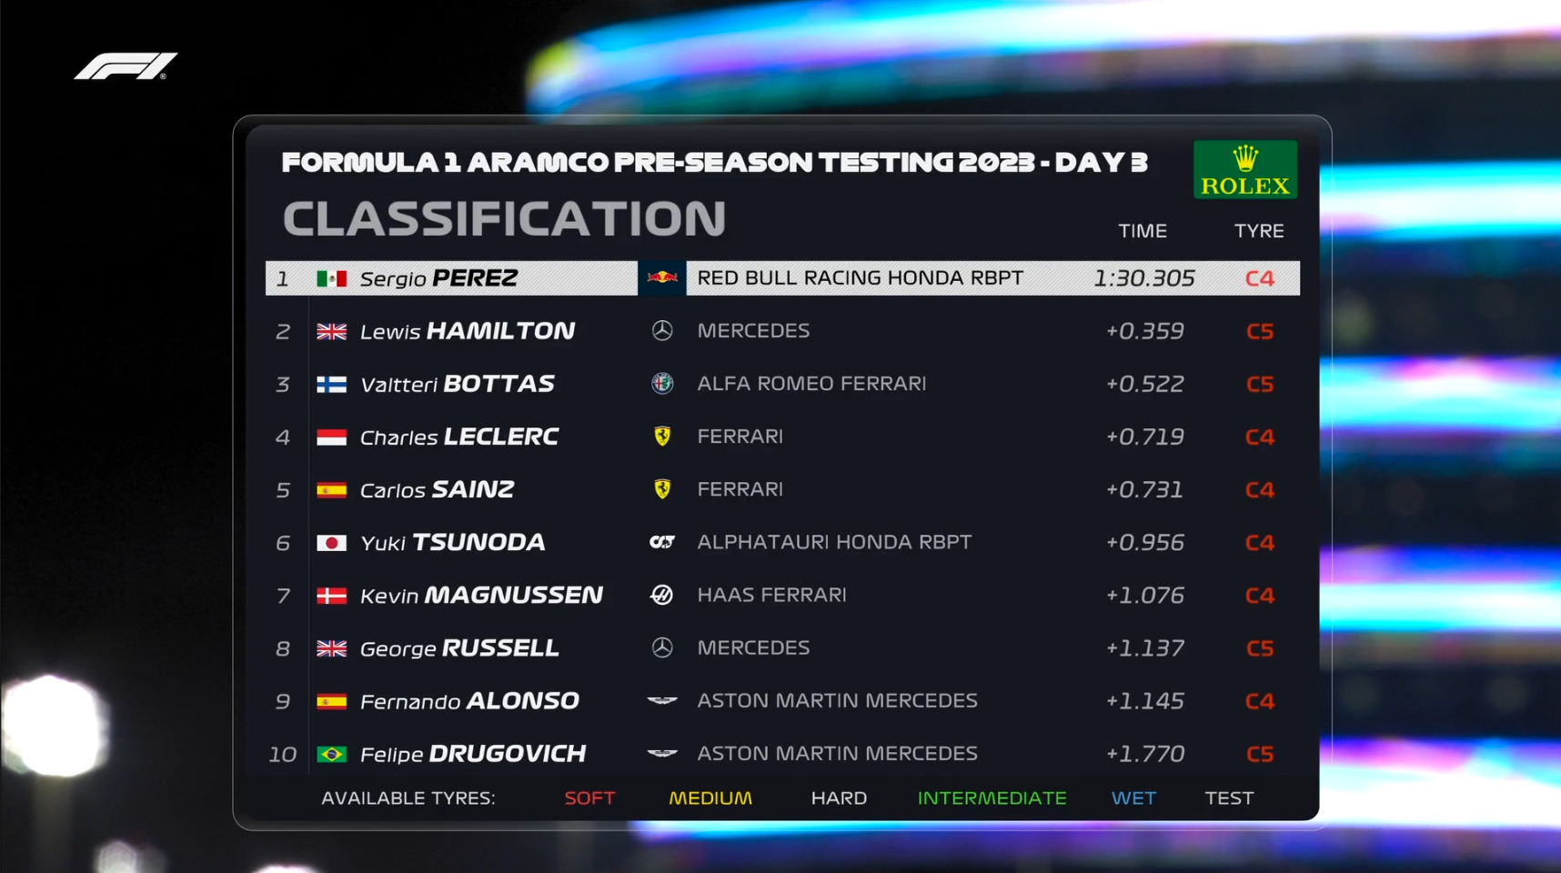1561x873 pixels.
Task: Click George Russell's C5 tyre indicator
Action: [x=1260, y=648]
